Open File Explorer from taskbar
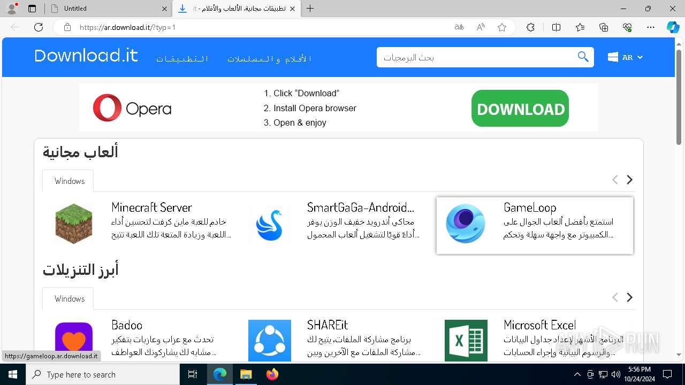 [x=246, y=374]
